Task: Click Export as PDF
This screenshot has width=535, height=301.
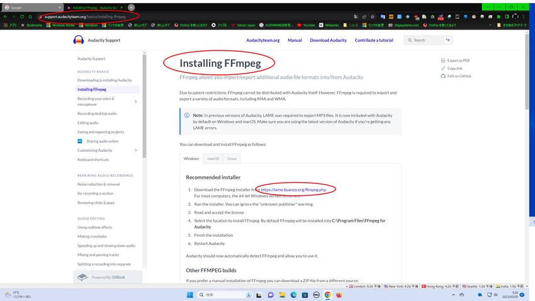Action: [x=459, y=60]
